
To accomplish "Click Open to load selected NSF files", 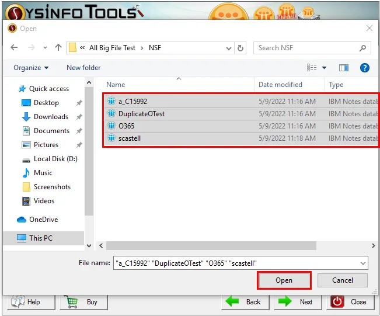I will [284, 280].
